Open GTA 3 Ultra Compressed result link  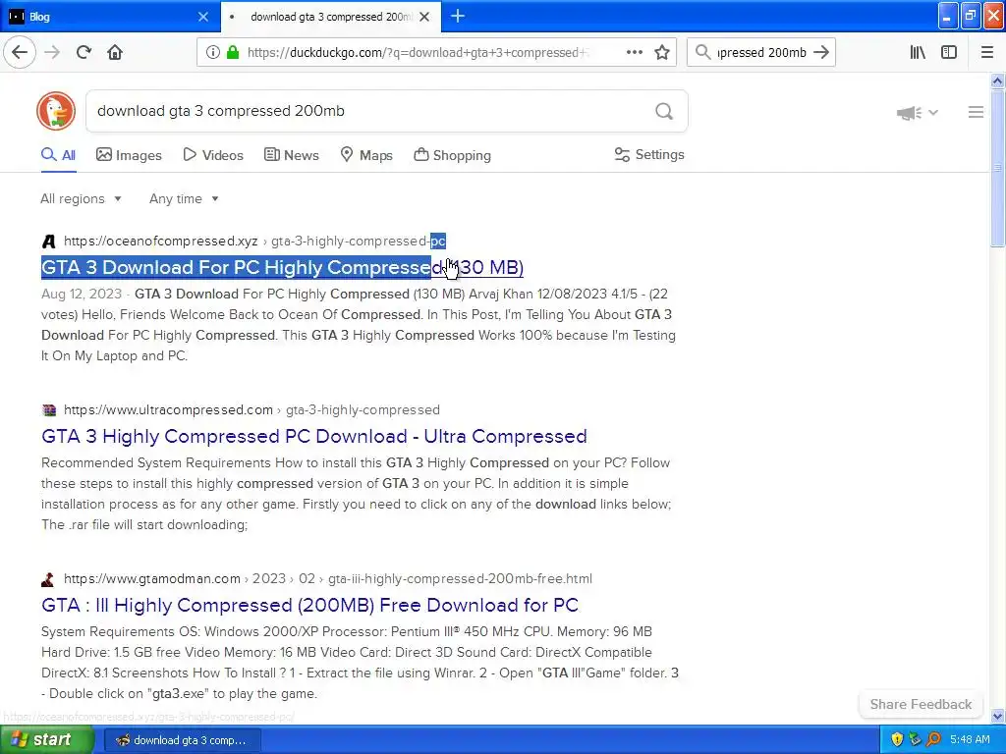[313, 436]
